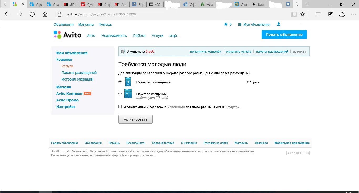Close the active Avito tab
This screenshot has height=193, width=359.
pos(23,4)
